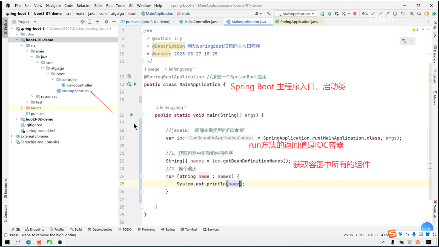
Task: Expand all in Project panel
Action: [90, 22]
